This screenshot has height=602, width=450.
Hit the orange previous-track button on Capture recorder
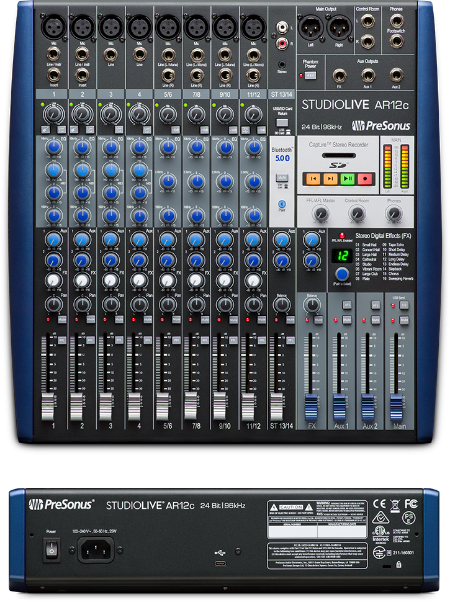pos(313,178)
